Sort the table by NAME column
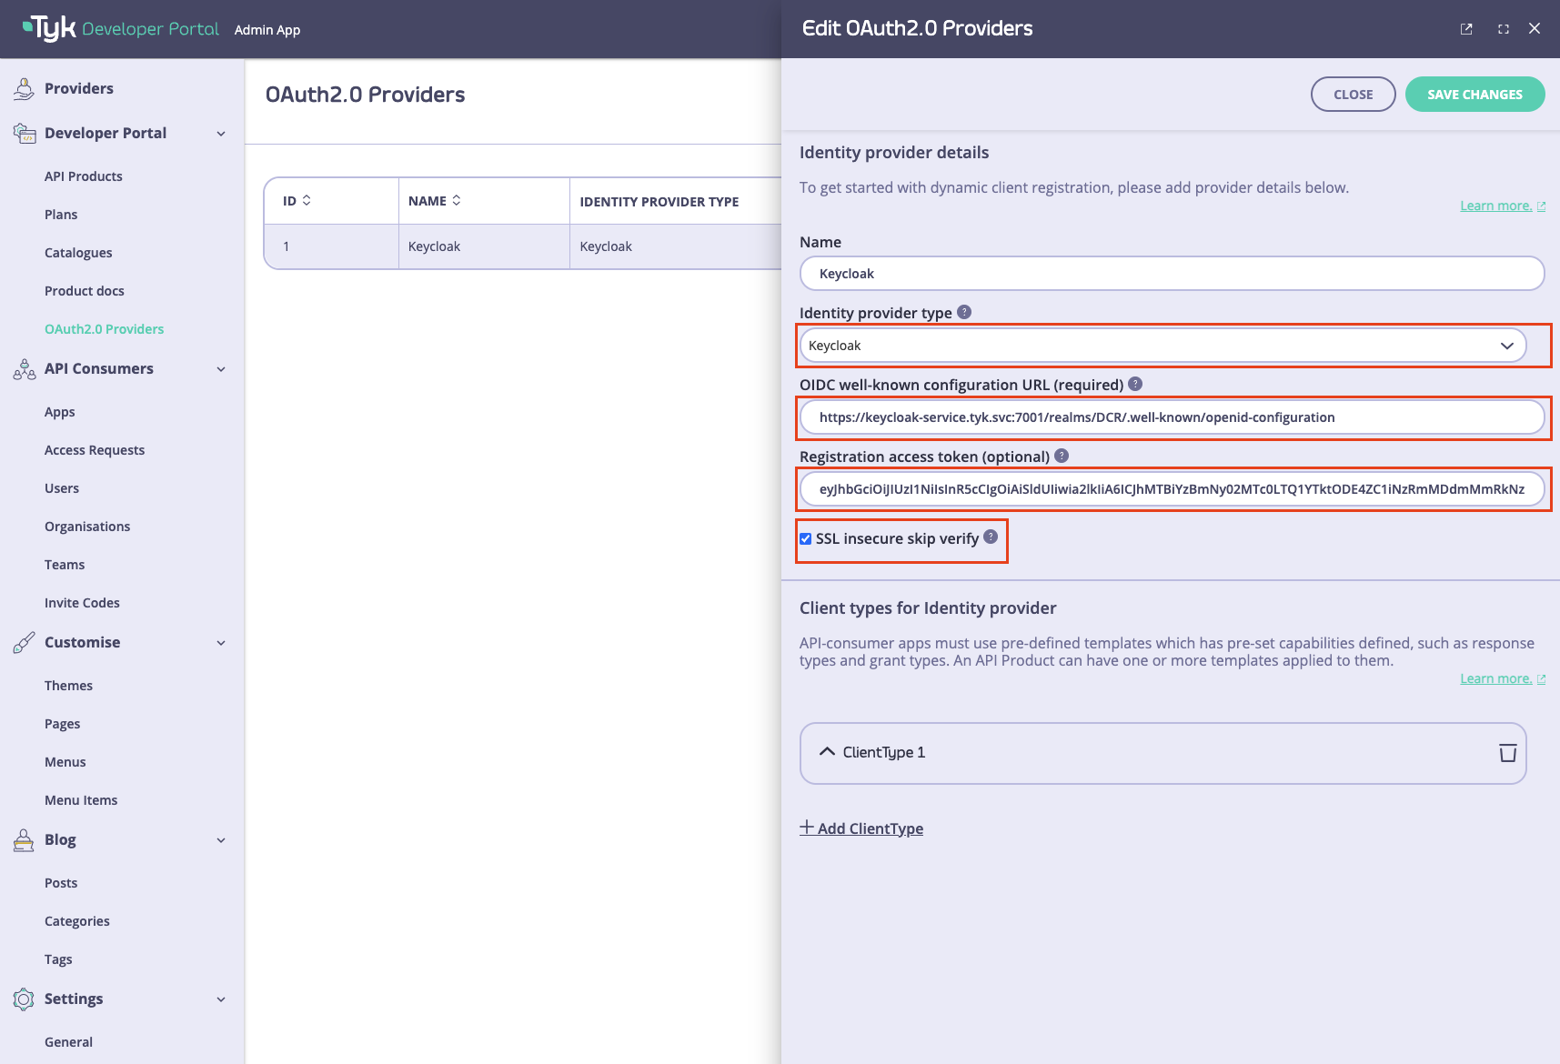The image size is (1560, 1064). point(458,200)
